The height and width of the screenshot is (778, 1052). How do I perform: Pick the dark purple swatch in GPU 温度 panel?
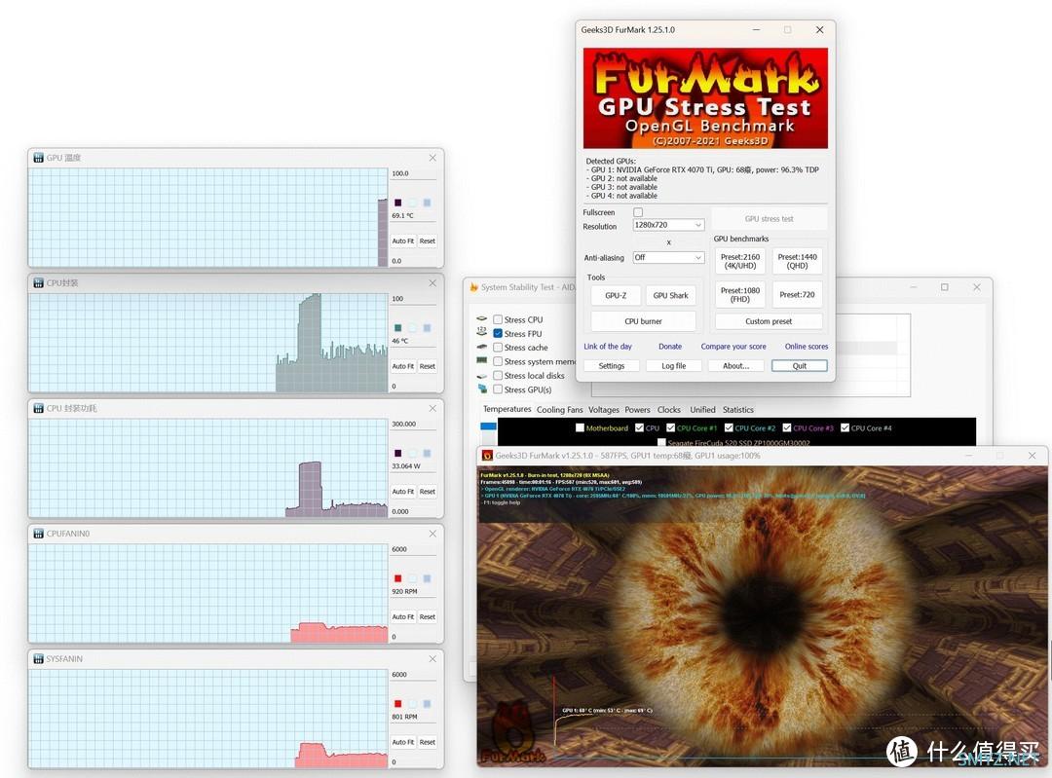point(397,203)
